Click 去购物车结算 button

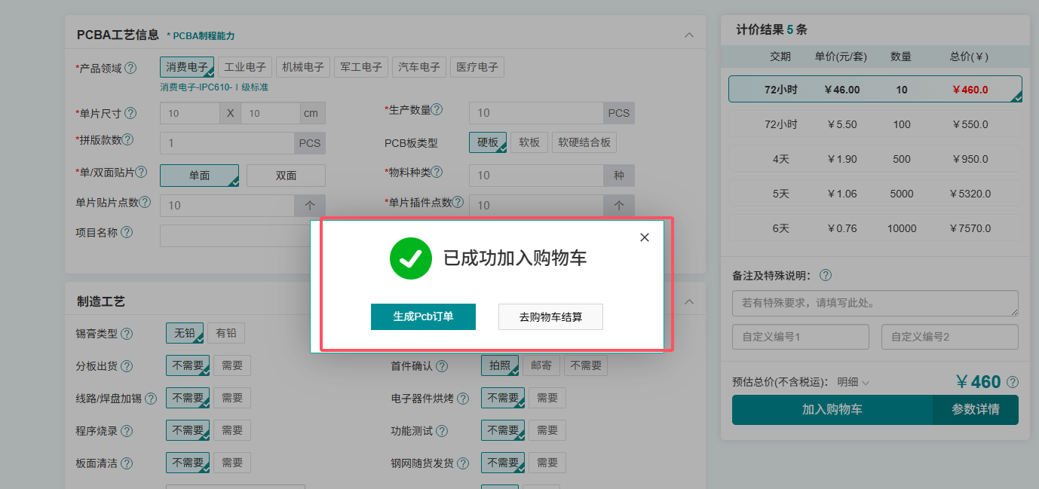pyautogui.click(x=550, y=316)
